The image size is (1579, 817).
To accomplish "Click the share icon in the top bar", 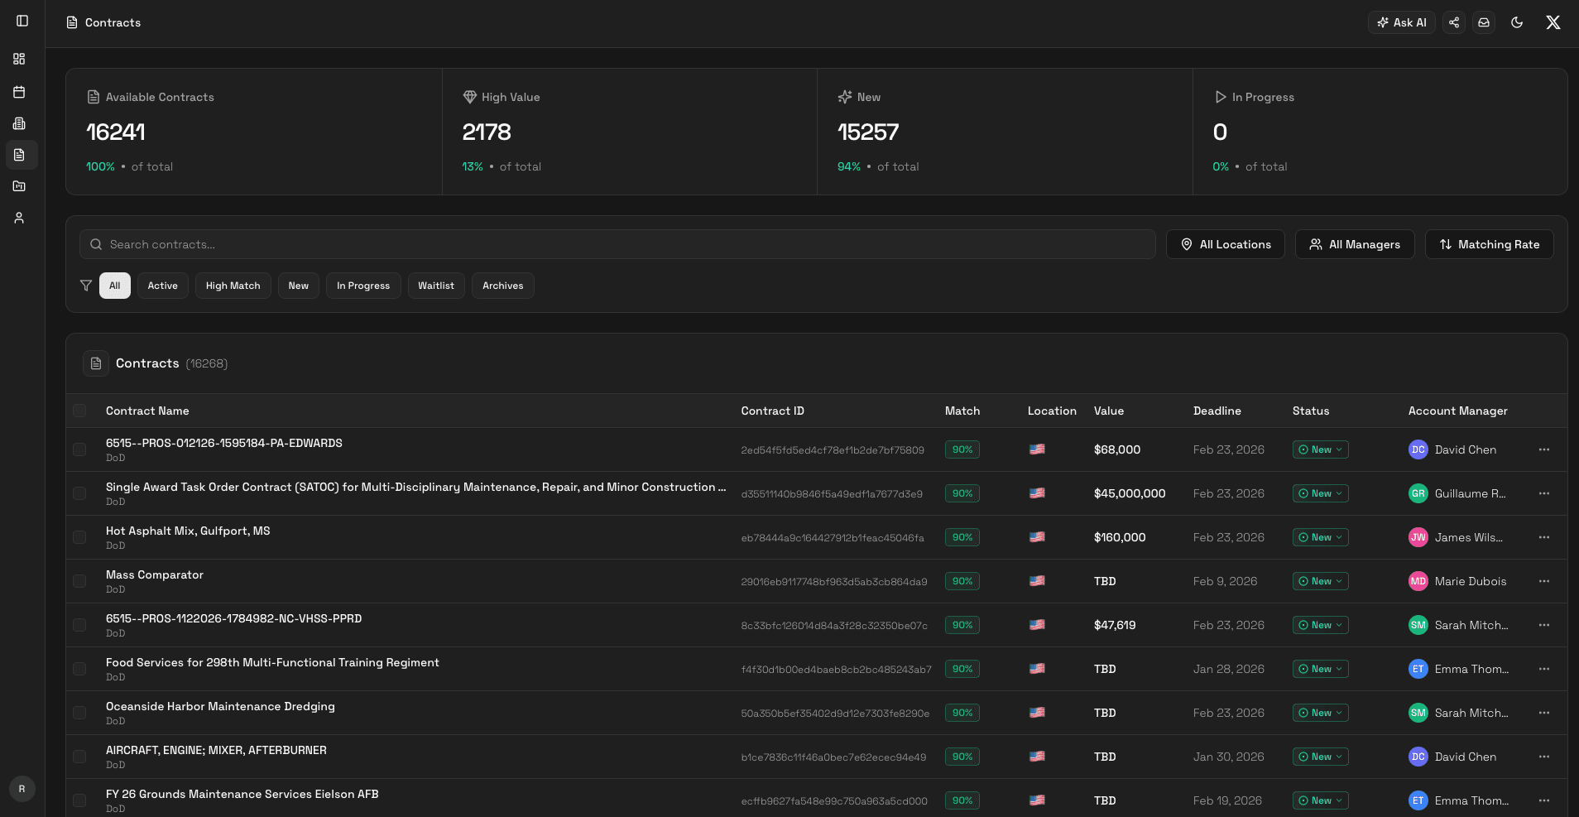I will 1454,22.
